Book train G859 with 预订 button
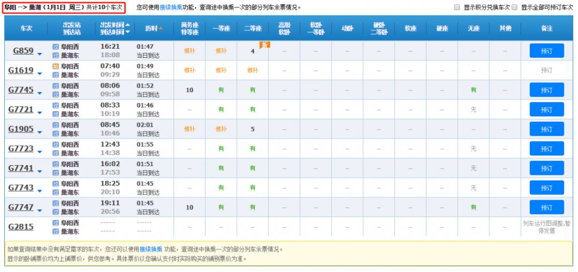This screenshot has width=578, height=272. pyautogui.click(x=546, y=51)
